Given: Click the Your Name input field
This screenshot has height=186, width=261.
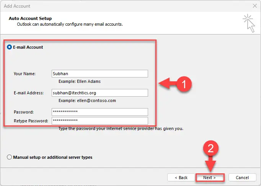Looking at the screenshot, I should coord(100,74).
